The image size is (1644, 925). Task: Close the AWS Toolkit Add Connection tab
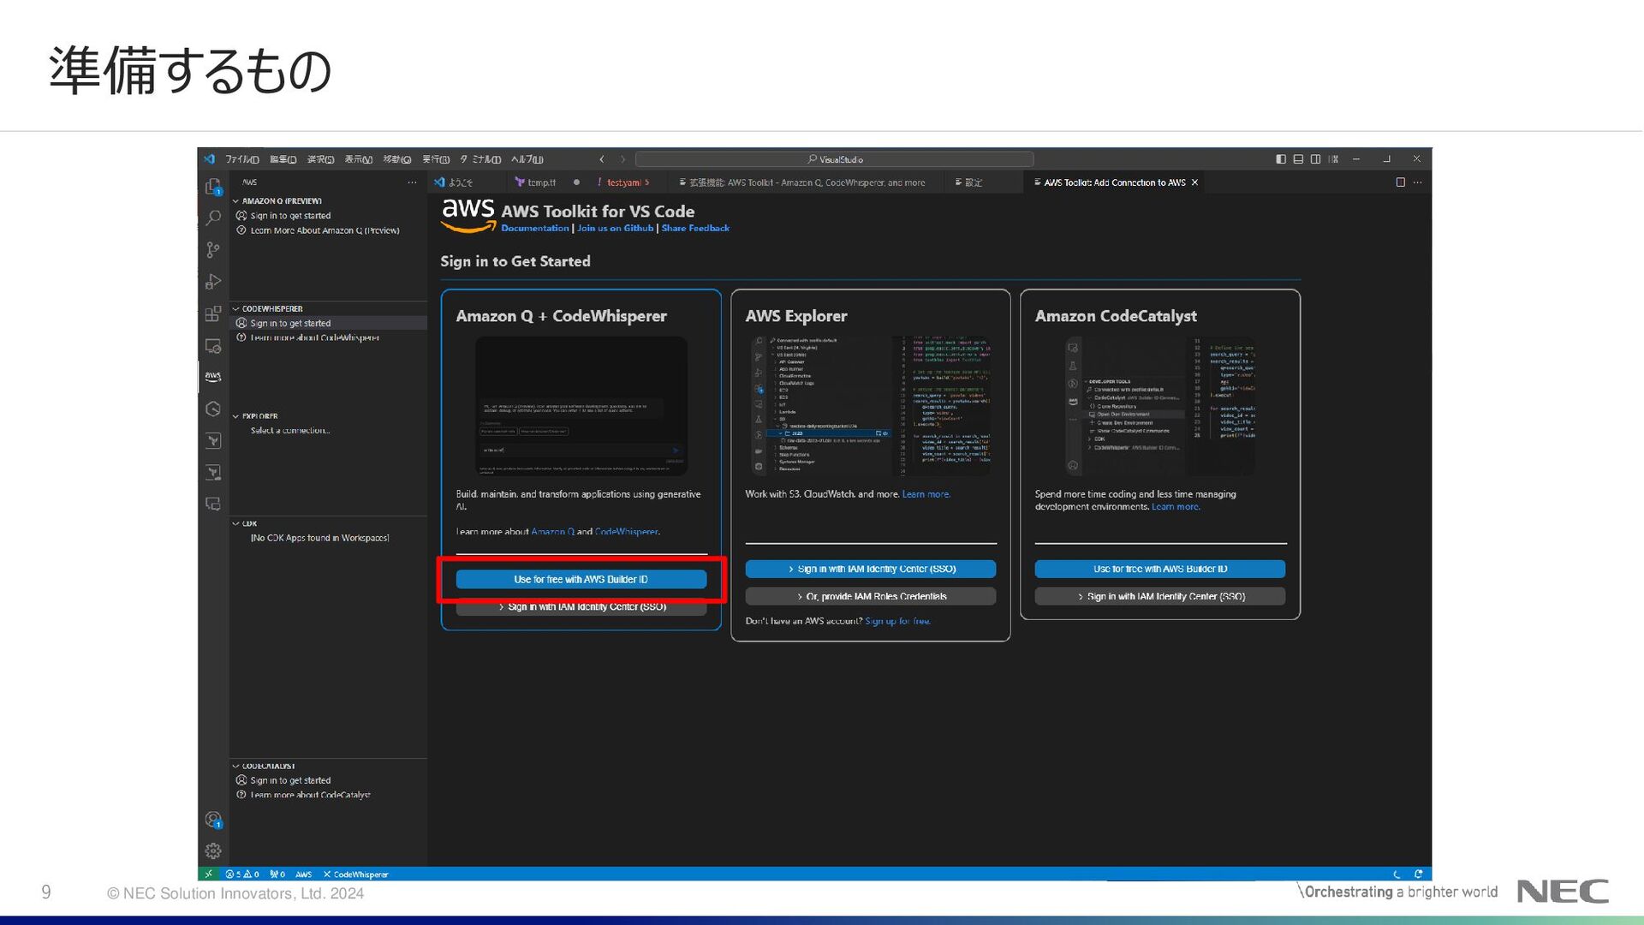click(x=1194, y=182)
